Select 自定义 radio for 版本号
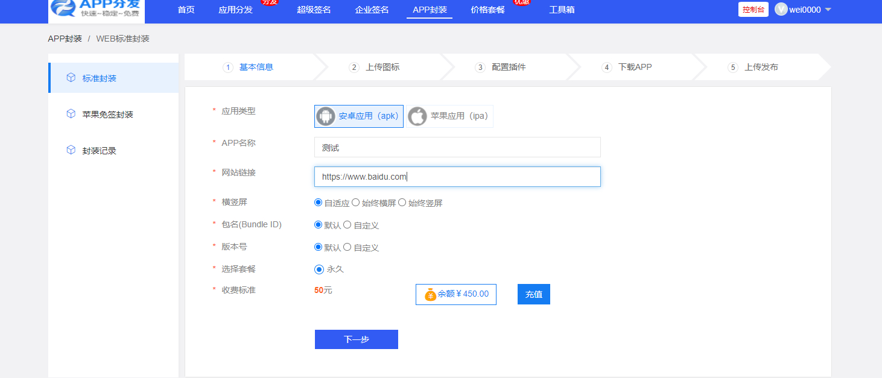882x378 pixels. 347,247
